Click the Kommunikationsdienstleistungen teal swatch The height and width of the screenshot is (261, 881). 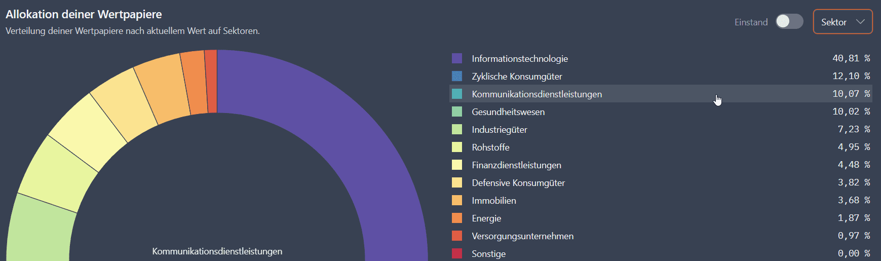[x=457, y=94]
